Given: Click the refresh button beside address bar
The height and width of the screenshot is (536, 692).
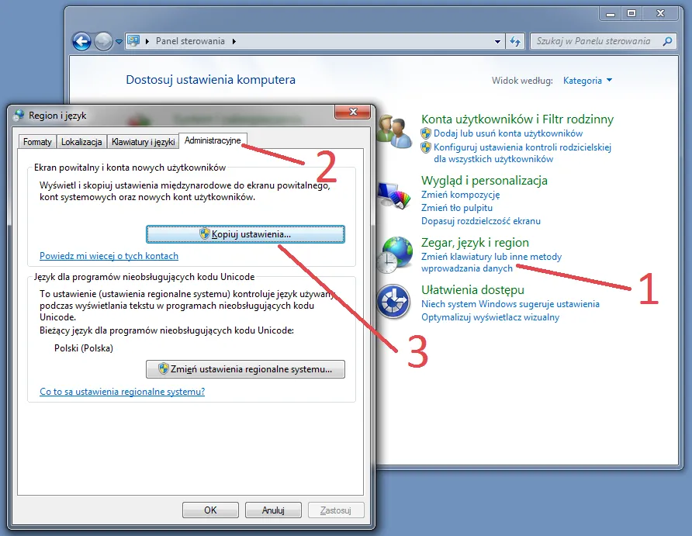Looking at the screenshot, I should (515, 41).
